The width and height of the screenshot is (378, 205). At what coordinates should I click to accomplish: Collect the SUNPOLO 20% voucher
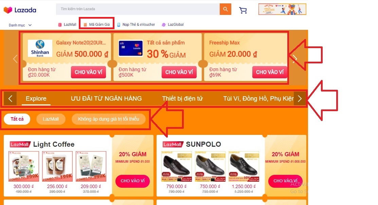point(285,181)
